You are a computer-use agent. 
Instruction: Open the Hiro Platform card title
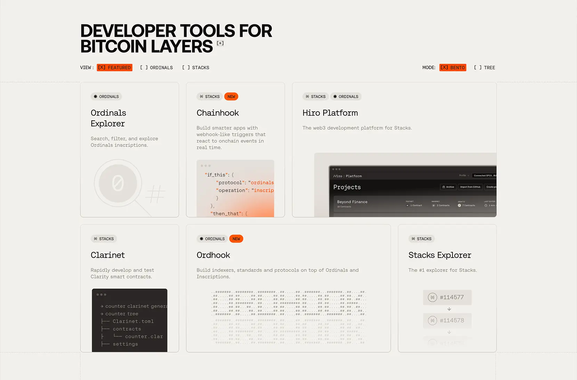330,113
